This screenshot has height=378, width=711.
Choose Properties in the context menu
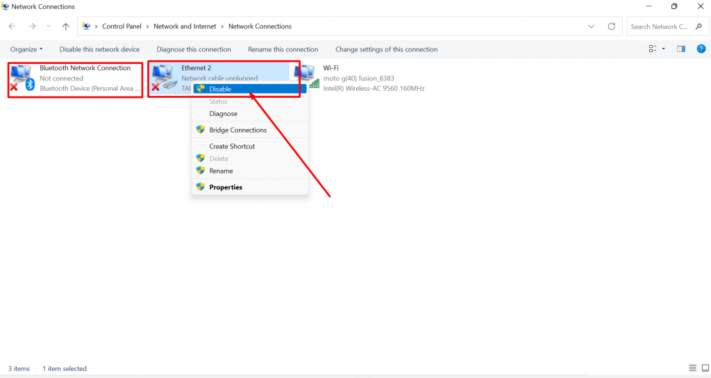click(x=250, y=187)
